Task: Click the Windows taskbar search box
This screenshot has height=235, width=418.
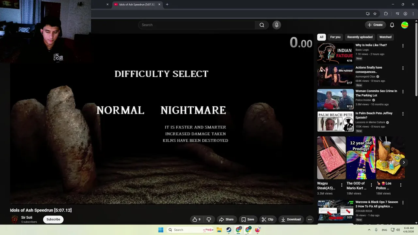Action: click(190, 230)
